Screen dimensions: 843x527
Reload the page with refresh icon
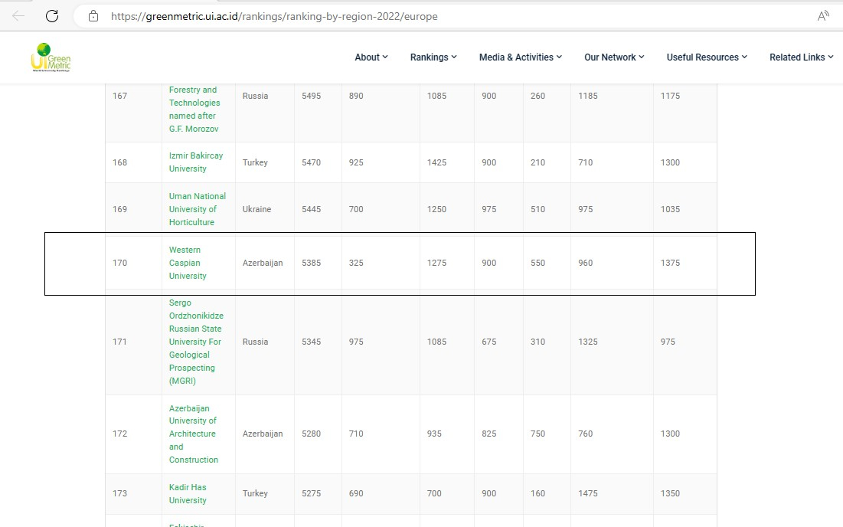(x=52, y=16)
